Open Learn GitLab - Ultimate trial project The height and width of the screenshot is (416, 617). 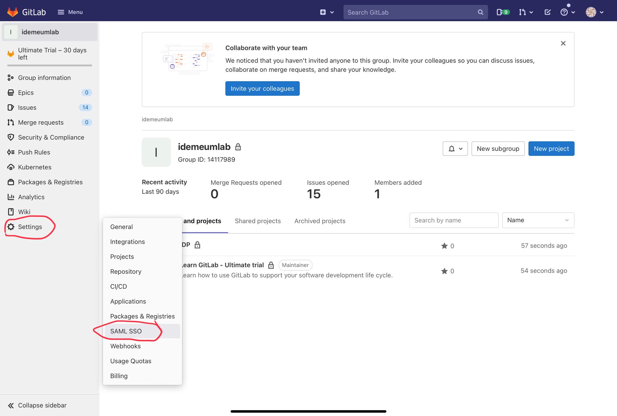(223, 265)
